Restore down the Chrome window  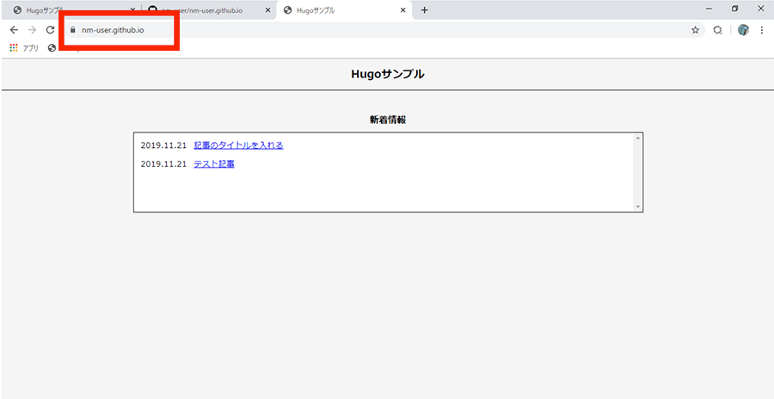735,9
